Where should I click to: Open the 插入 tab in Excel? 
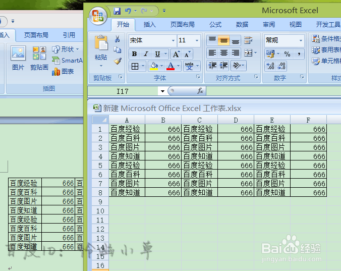(150, 25)
